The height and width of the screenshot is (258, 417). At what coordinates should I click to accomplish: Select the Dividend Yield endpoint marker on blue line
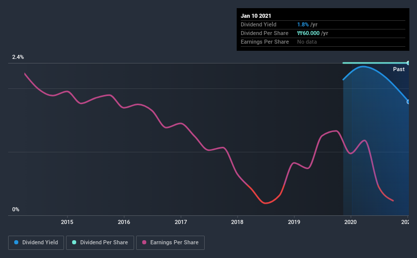coord(408,102)
